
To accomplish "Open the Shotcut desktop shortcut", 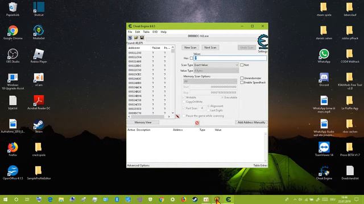I will pos(39,9).
